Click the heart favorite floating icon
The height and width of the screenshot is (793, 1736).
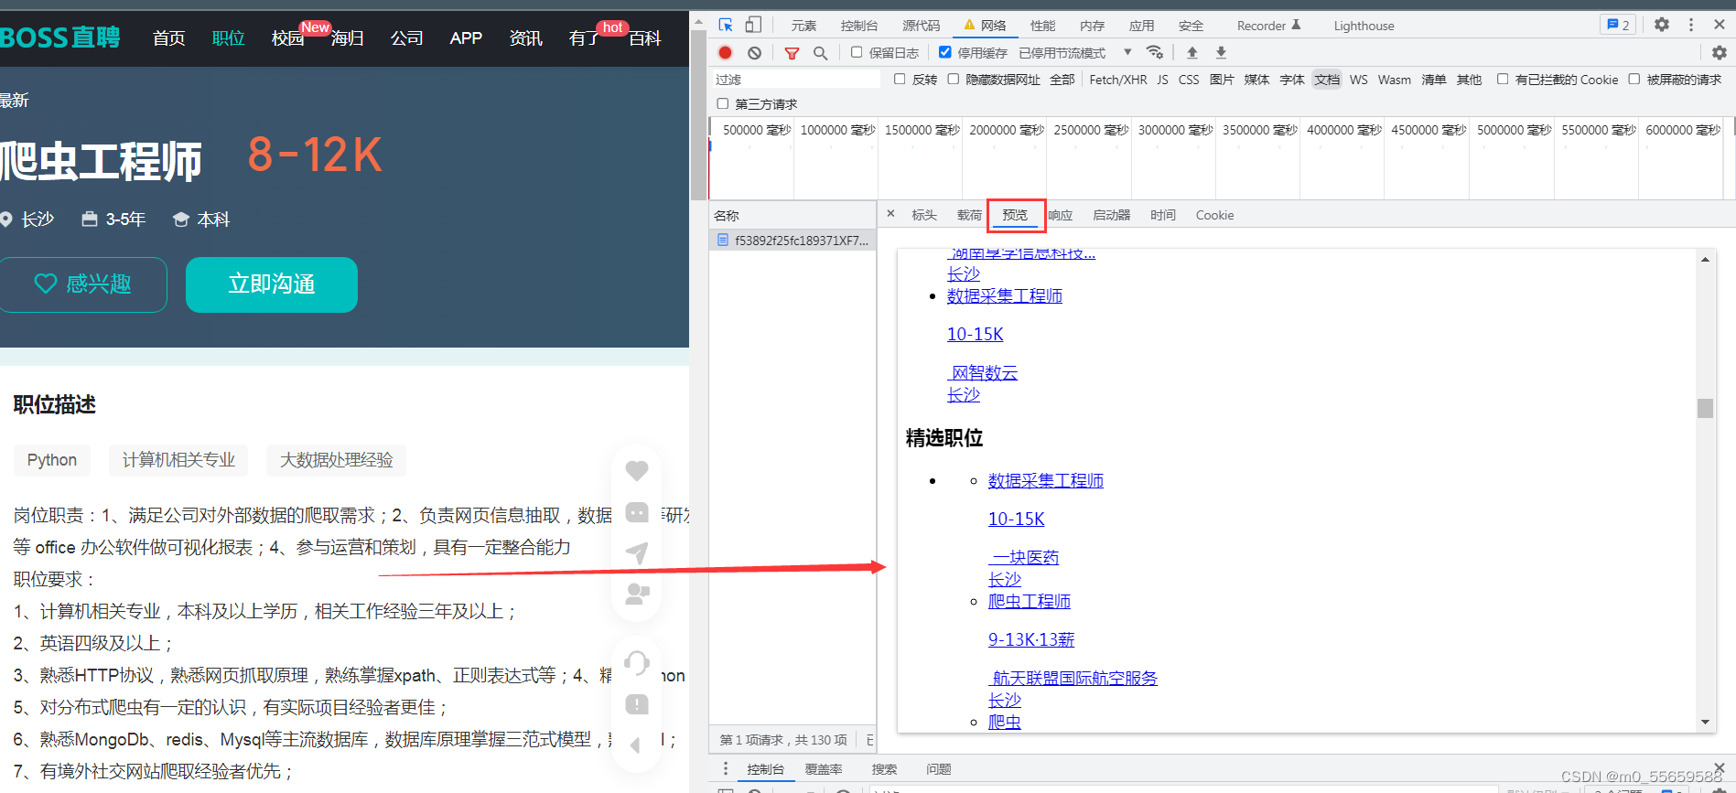[x=637, y=470]
